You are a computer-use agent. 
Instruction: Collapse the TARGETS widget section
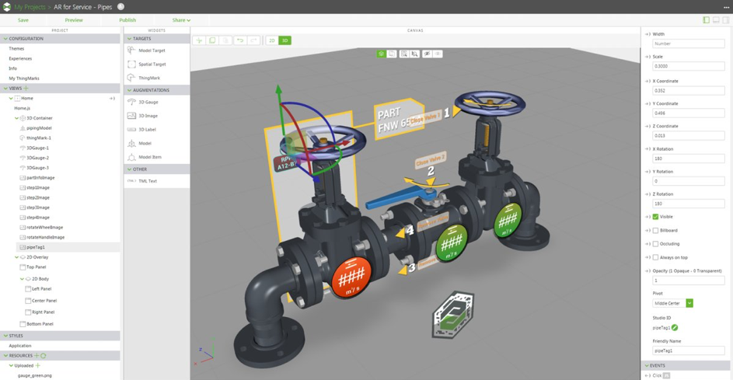point(130,39)
